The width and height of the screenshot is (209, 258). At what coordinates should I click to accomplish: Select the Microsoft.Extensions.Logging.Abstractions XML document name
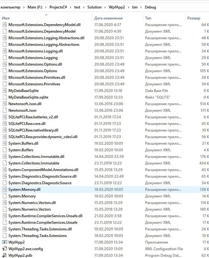44,45
